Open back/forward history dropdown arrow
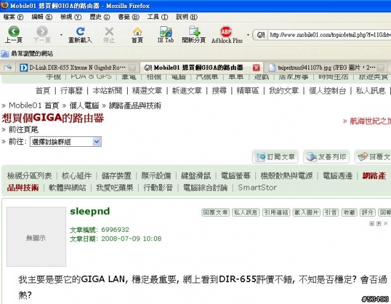This screenshot has width=391, height=304. [61, 35]
